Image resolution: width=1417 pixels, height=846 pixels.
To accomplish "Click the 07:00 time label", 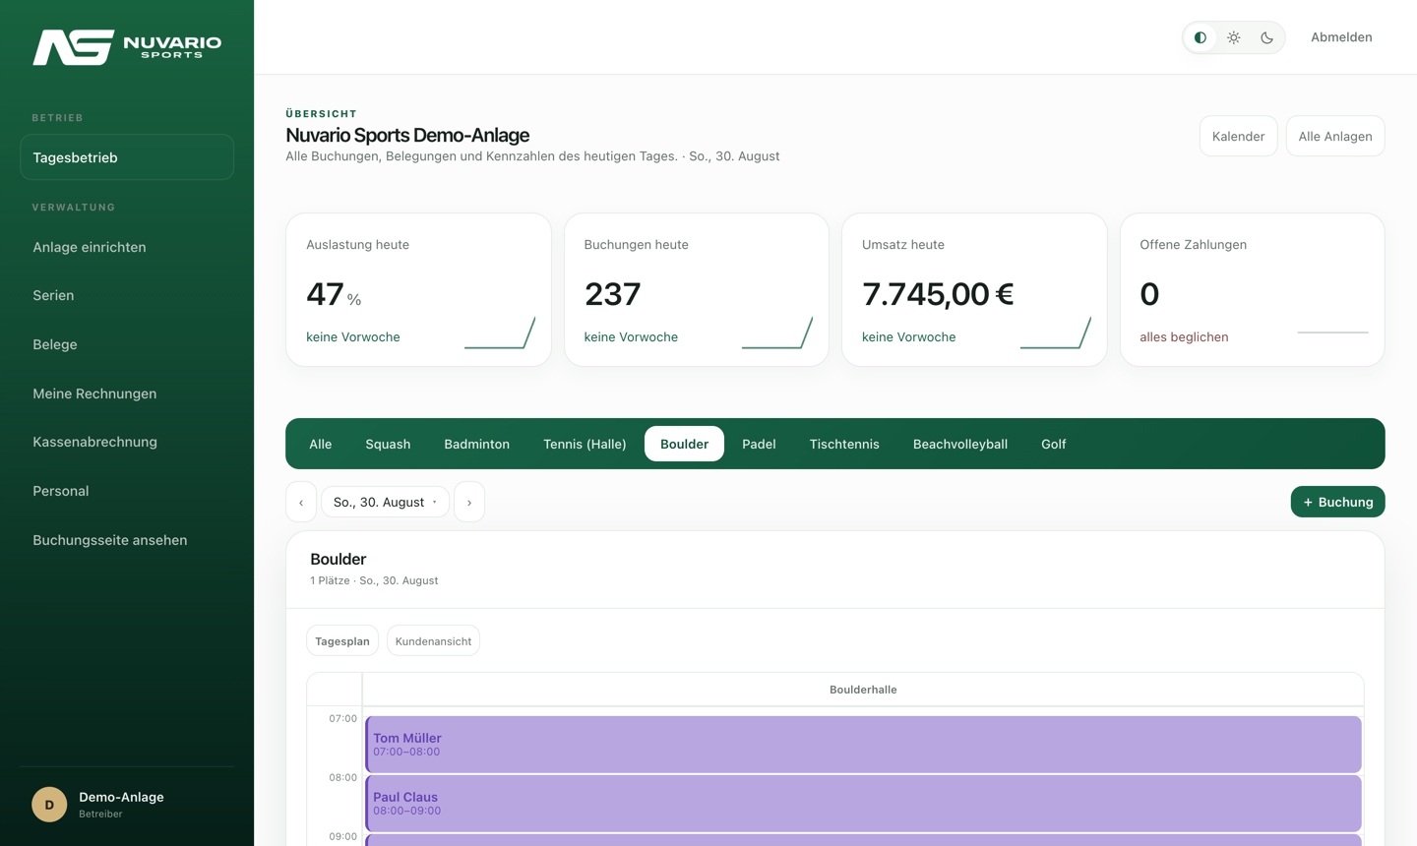I will point(342,718).
